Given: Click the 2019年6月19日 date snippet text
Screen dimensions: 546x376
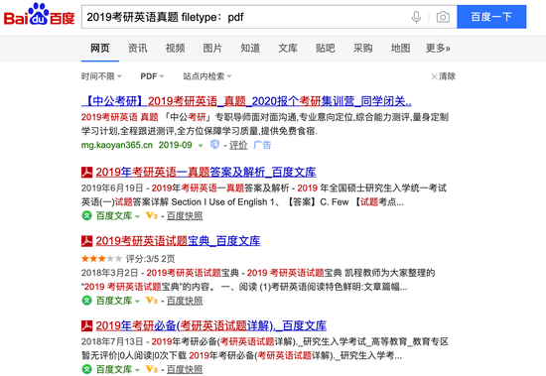Looking at the screenshot, I should (x=112, y=188).
